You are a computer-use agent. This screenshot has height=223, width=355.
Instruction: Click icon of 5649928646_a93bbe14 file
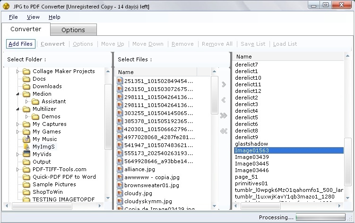[x=120, y=161]
